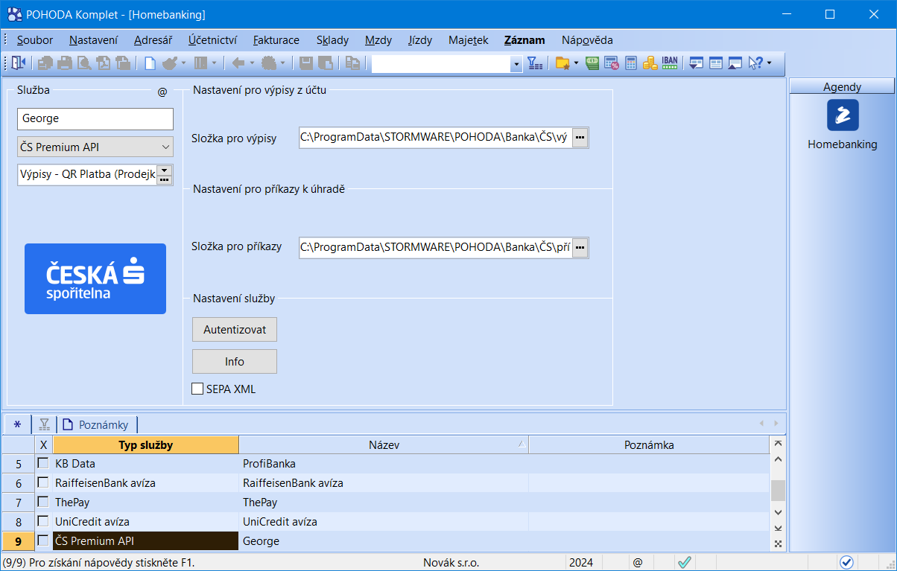The width and height of the screenshot is (897, 571).
Task: Open the Záznam menu
Action: pyautogui.click(x=524, y=40)
